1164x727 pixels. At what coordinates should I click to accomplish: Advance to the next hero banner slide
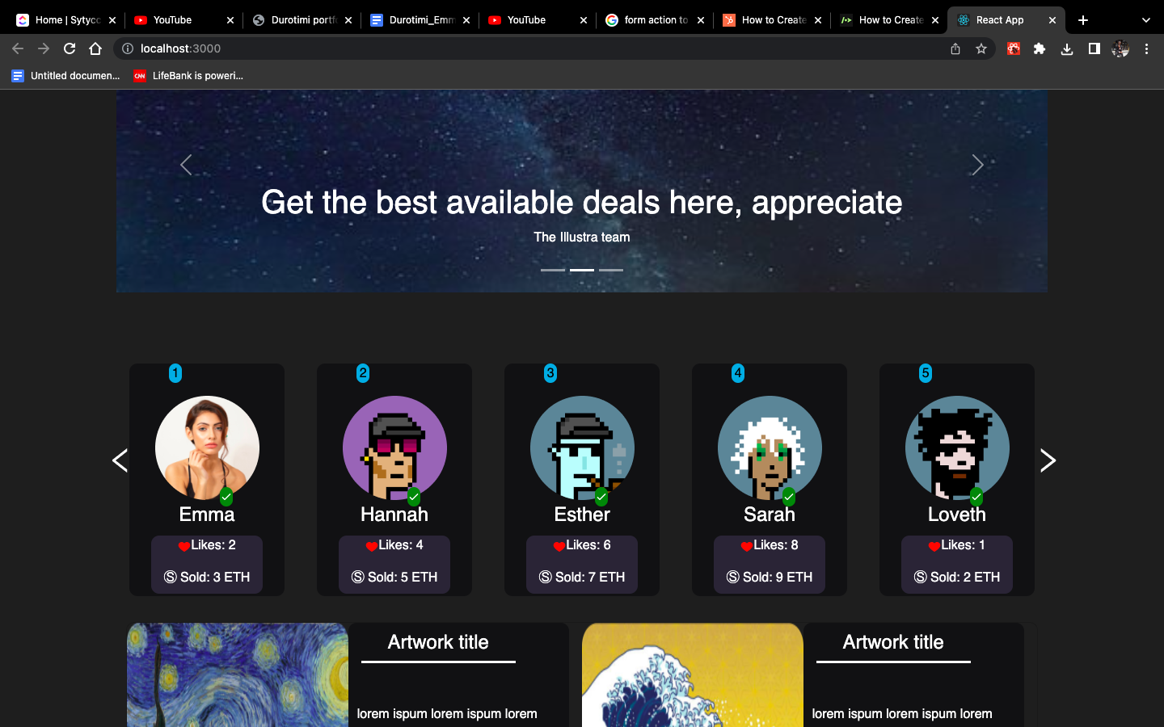click(x=977, y=165)
